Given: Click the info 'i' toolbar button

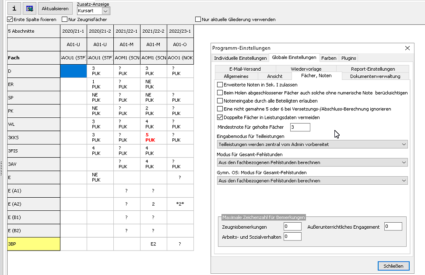Looking at the screenshot, I should click(14, 8).
